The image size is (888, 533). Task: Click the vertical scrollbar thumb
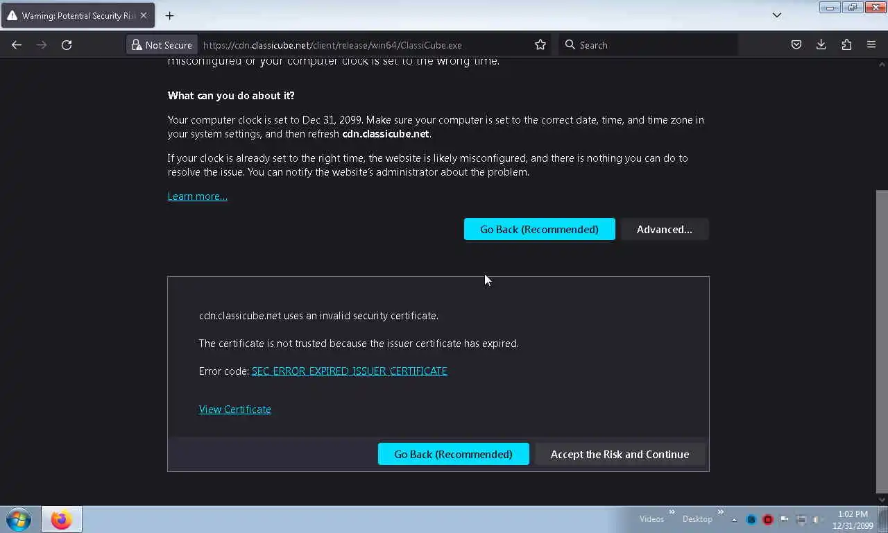882,340
